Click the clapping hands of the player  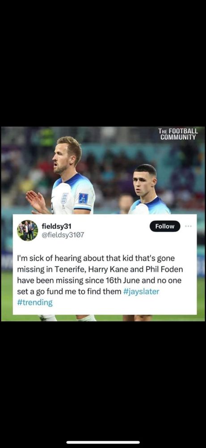tap(37, 202)
